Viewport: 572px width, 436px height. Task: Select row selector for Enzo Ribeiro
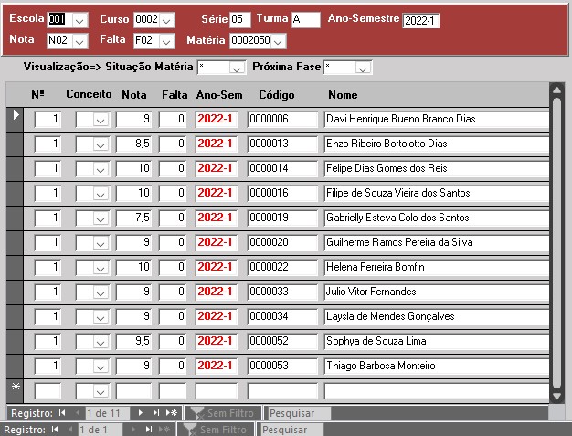pyautogui.click(x=15, y=144)
